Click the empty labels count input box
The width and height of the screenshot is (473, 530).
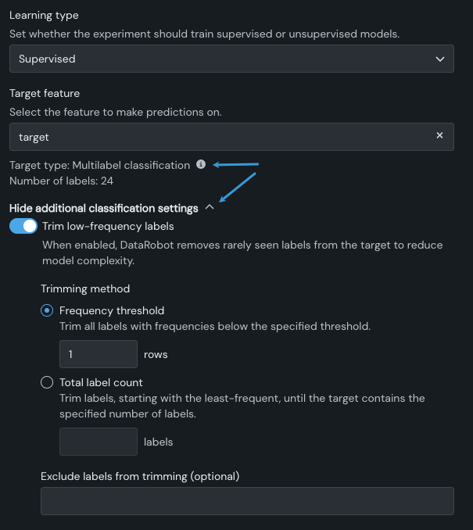tap(99, 442)
